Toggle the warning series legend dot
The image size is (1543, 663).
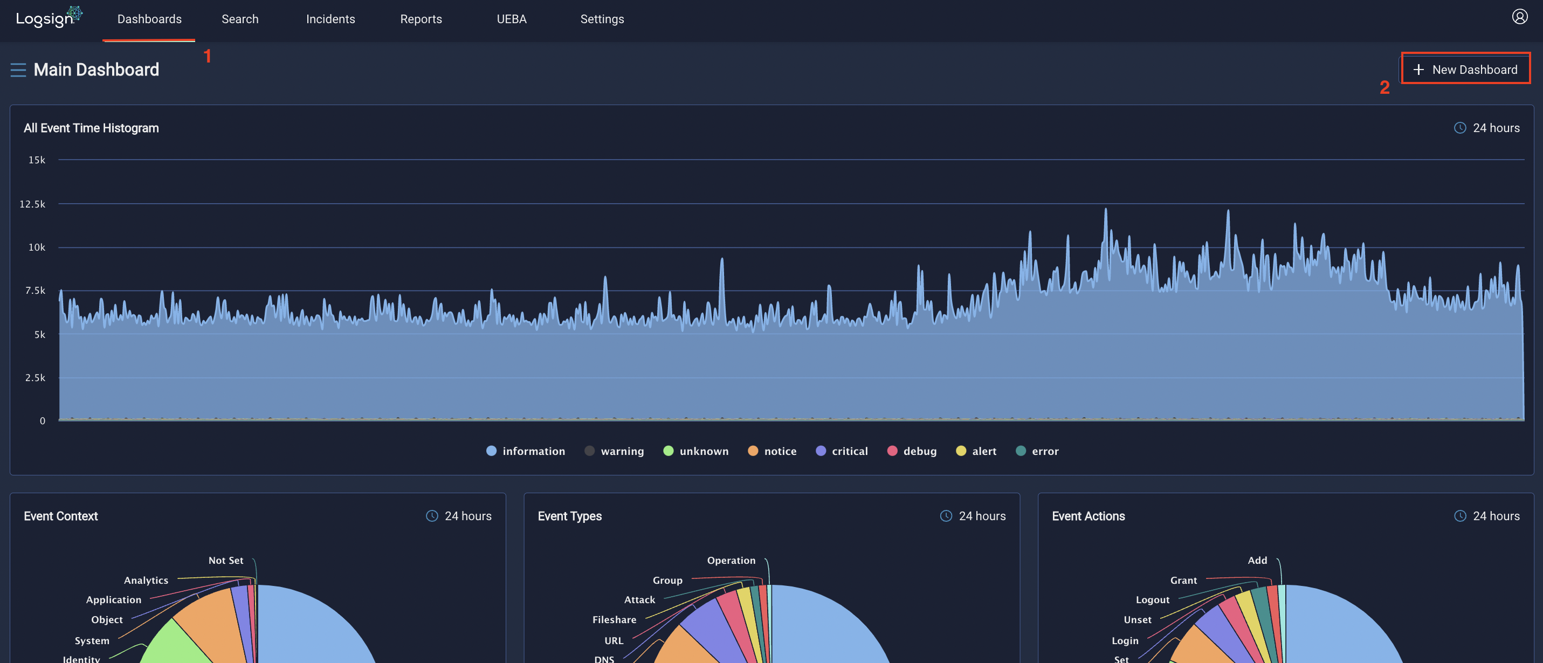589,451
